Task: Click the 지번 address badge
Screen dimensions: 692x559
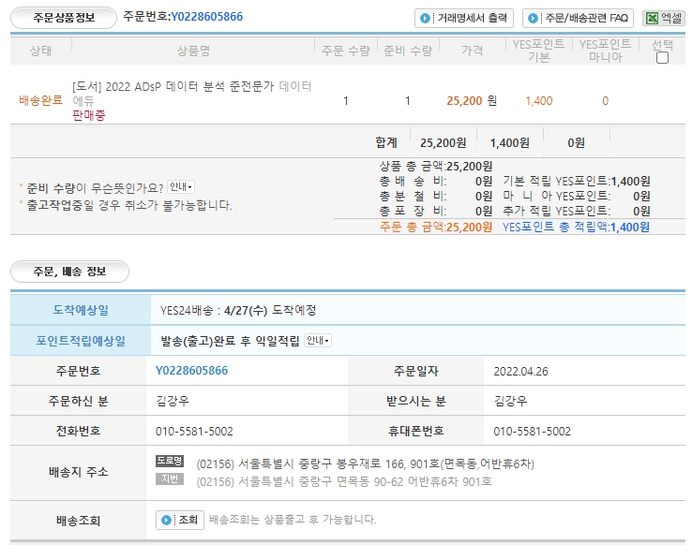Action: [170, 479]
